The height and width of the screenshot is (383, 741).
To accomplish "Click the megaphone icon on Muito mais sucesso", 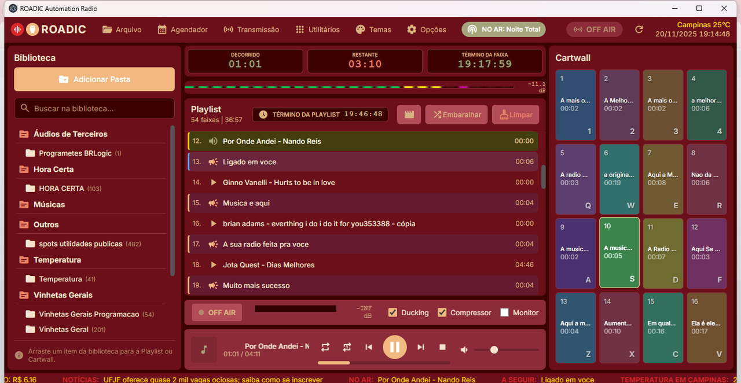I will click(213, 285).
